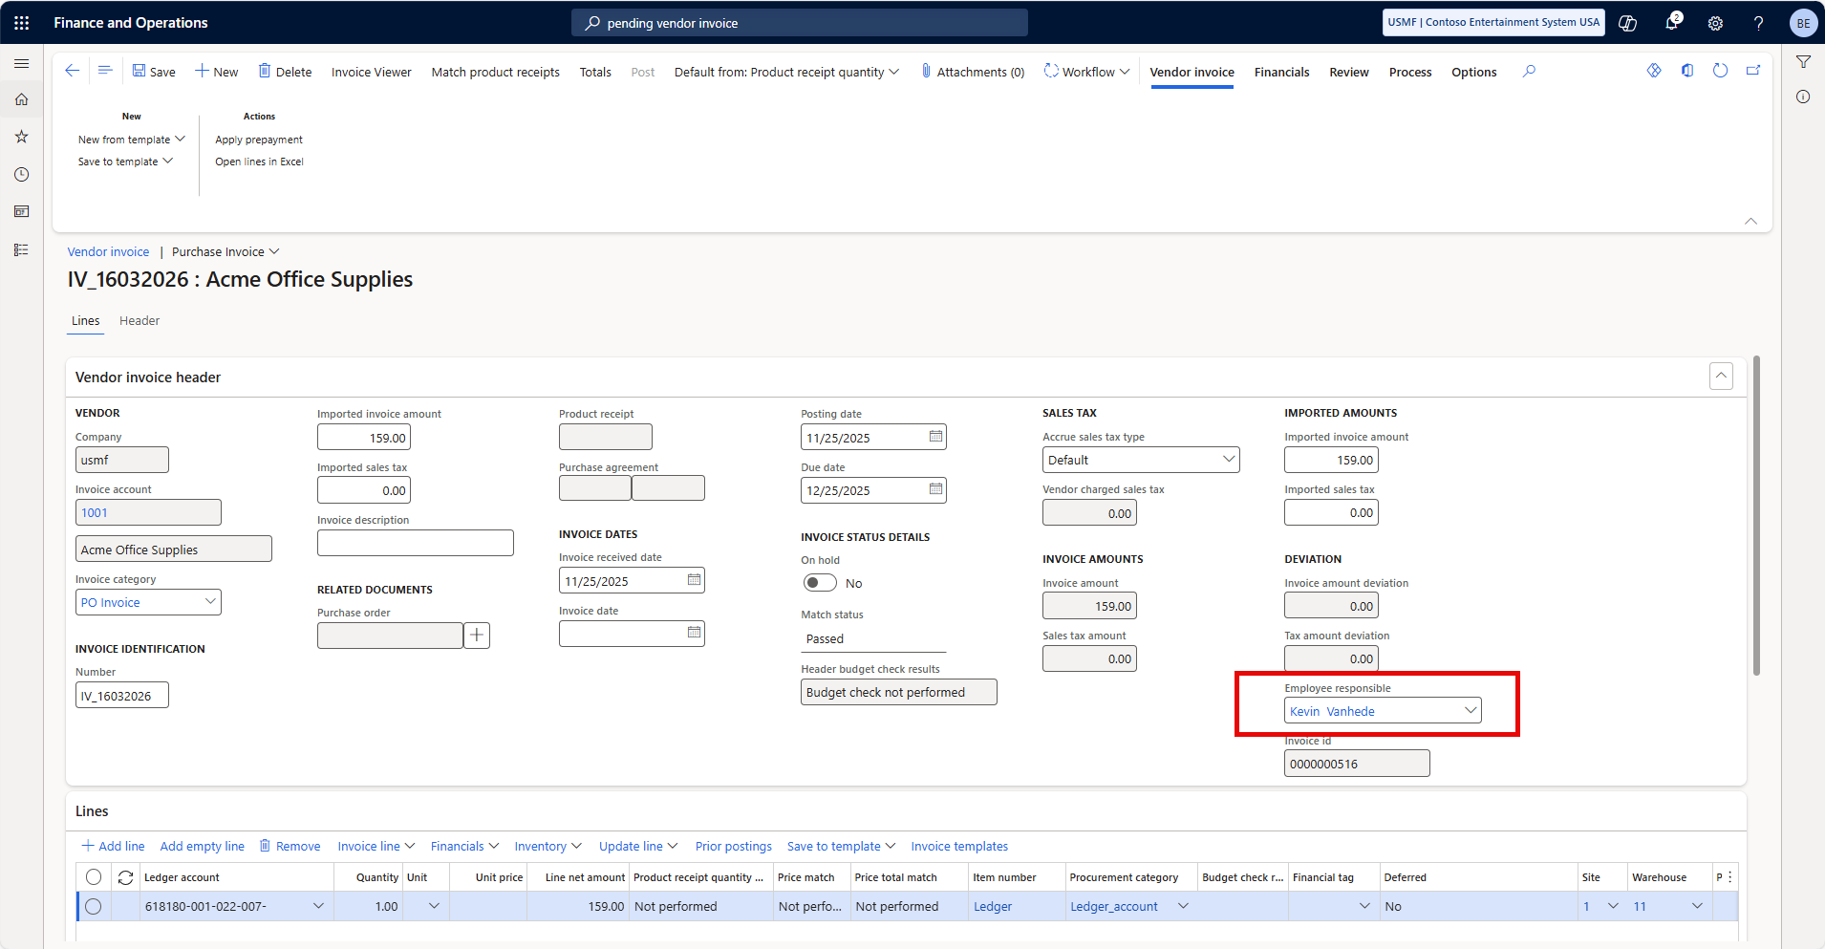
Task: Click Add line in Lines
Action: click(113, 847)
